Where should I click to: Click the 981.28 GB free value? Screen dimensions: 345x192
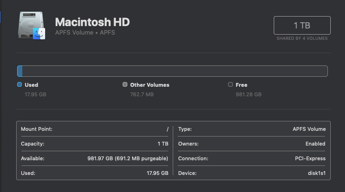(249, 94)
